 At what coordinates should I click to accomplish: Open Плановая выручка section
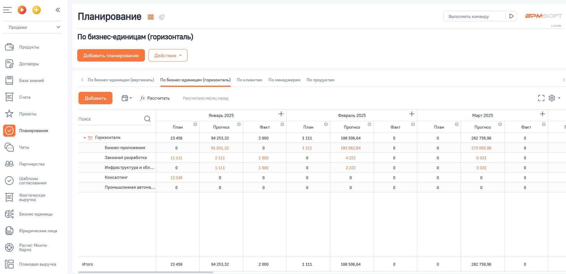[x=38, y=264]
